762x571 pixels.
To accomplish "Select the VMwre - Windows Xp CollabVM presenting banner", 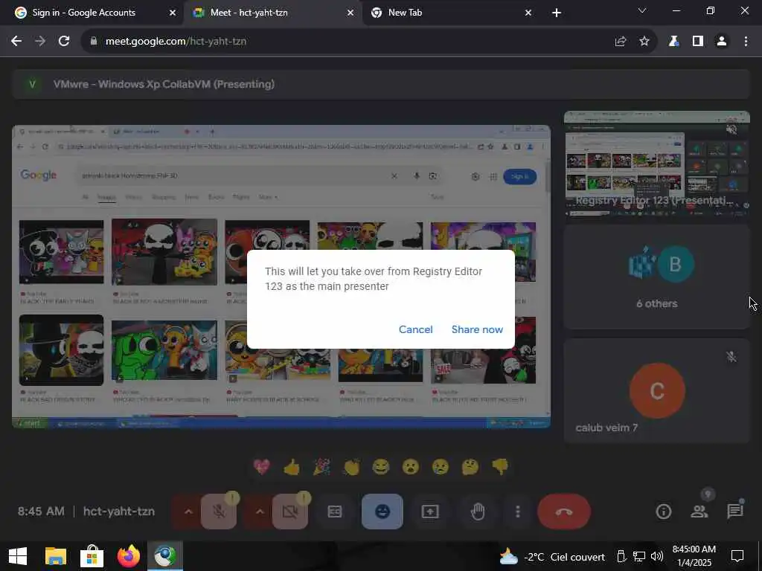I will 381,84.
